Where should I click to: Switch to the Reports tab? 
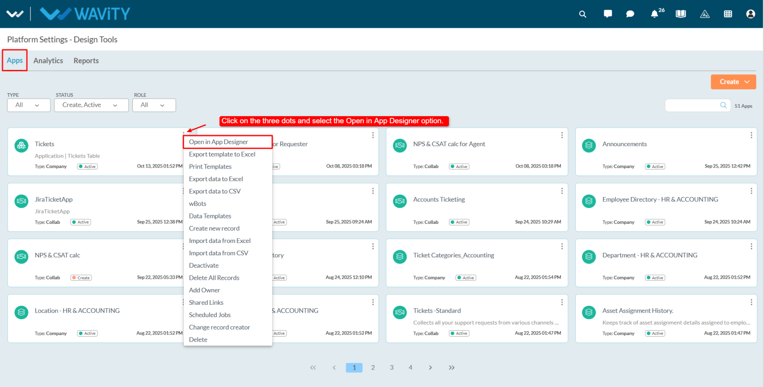(x=86, y=60)
